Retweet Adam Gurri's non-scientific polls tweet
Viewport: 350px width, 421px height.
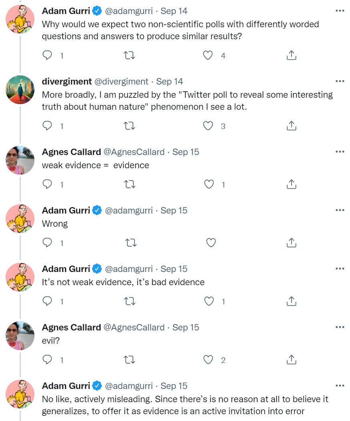click(x=130, y=55)
